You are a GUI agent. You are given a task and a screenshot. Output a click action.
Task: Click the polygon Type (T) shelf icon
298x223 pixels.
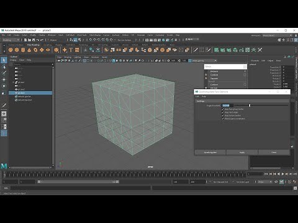click(71, 50)
